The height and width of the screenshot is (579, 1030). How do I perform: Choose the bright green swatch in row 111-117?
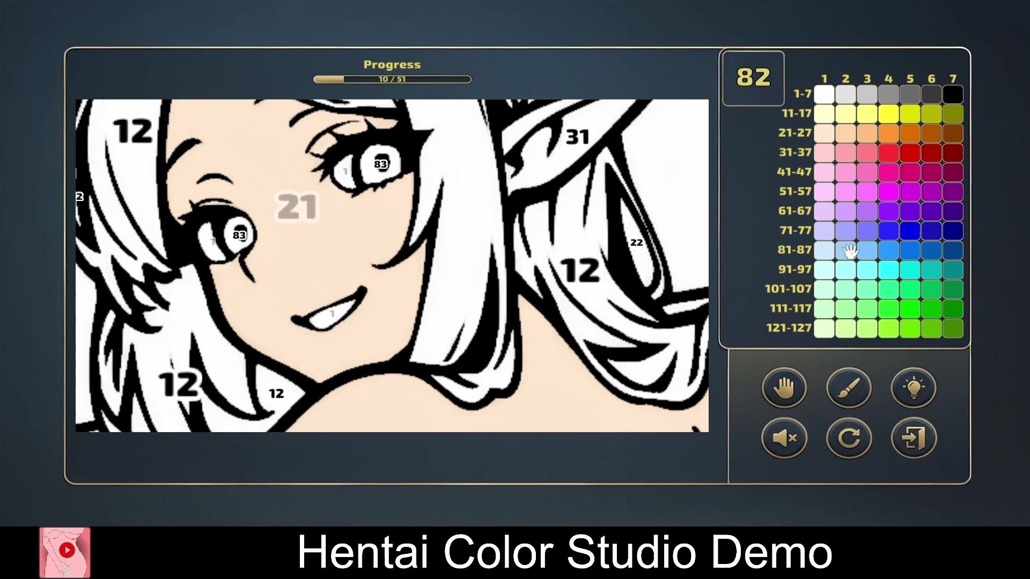point(910,308)
